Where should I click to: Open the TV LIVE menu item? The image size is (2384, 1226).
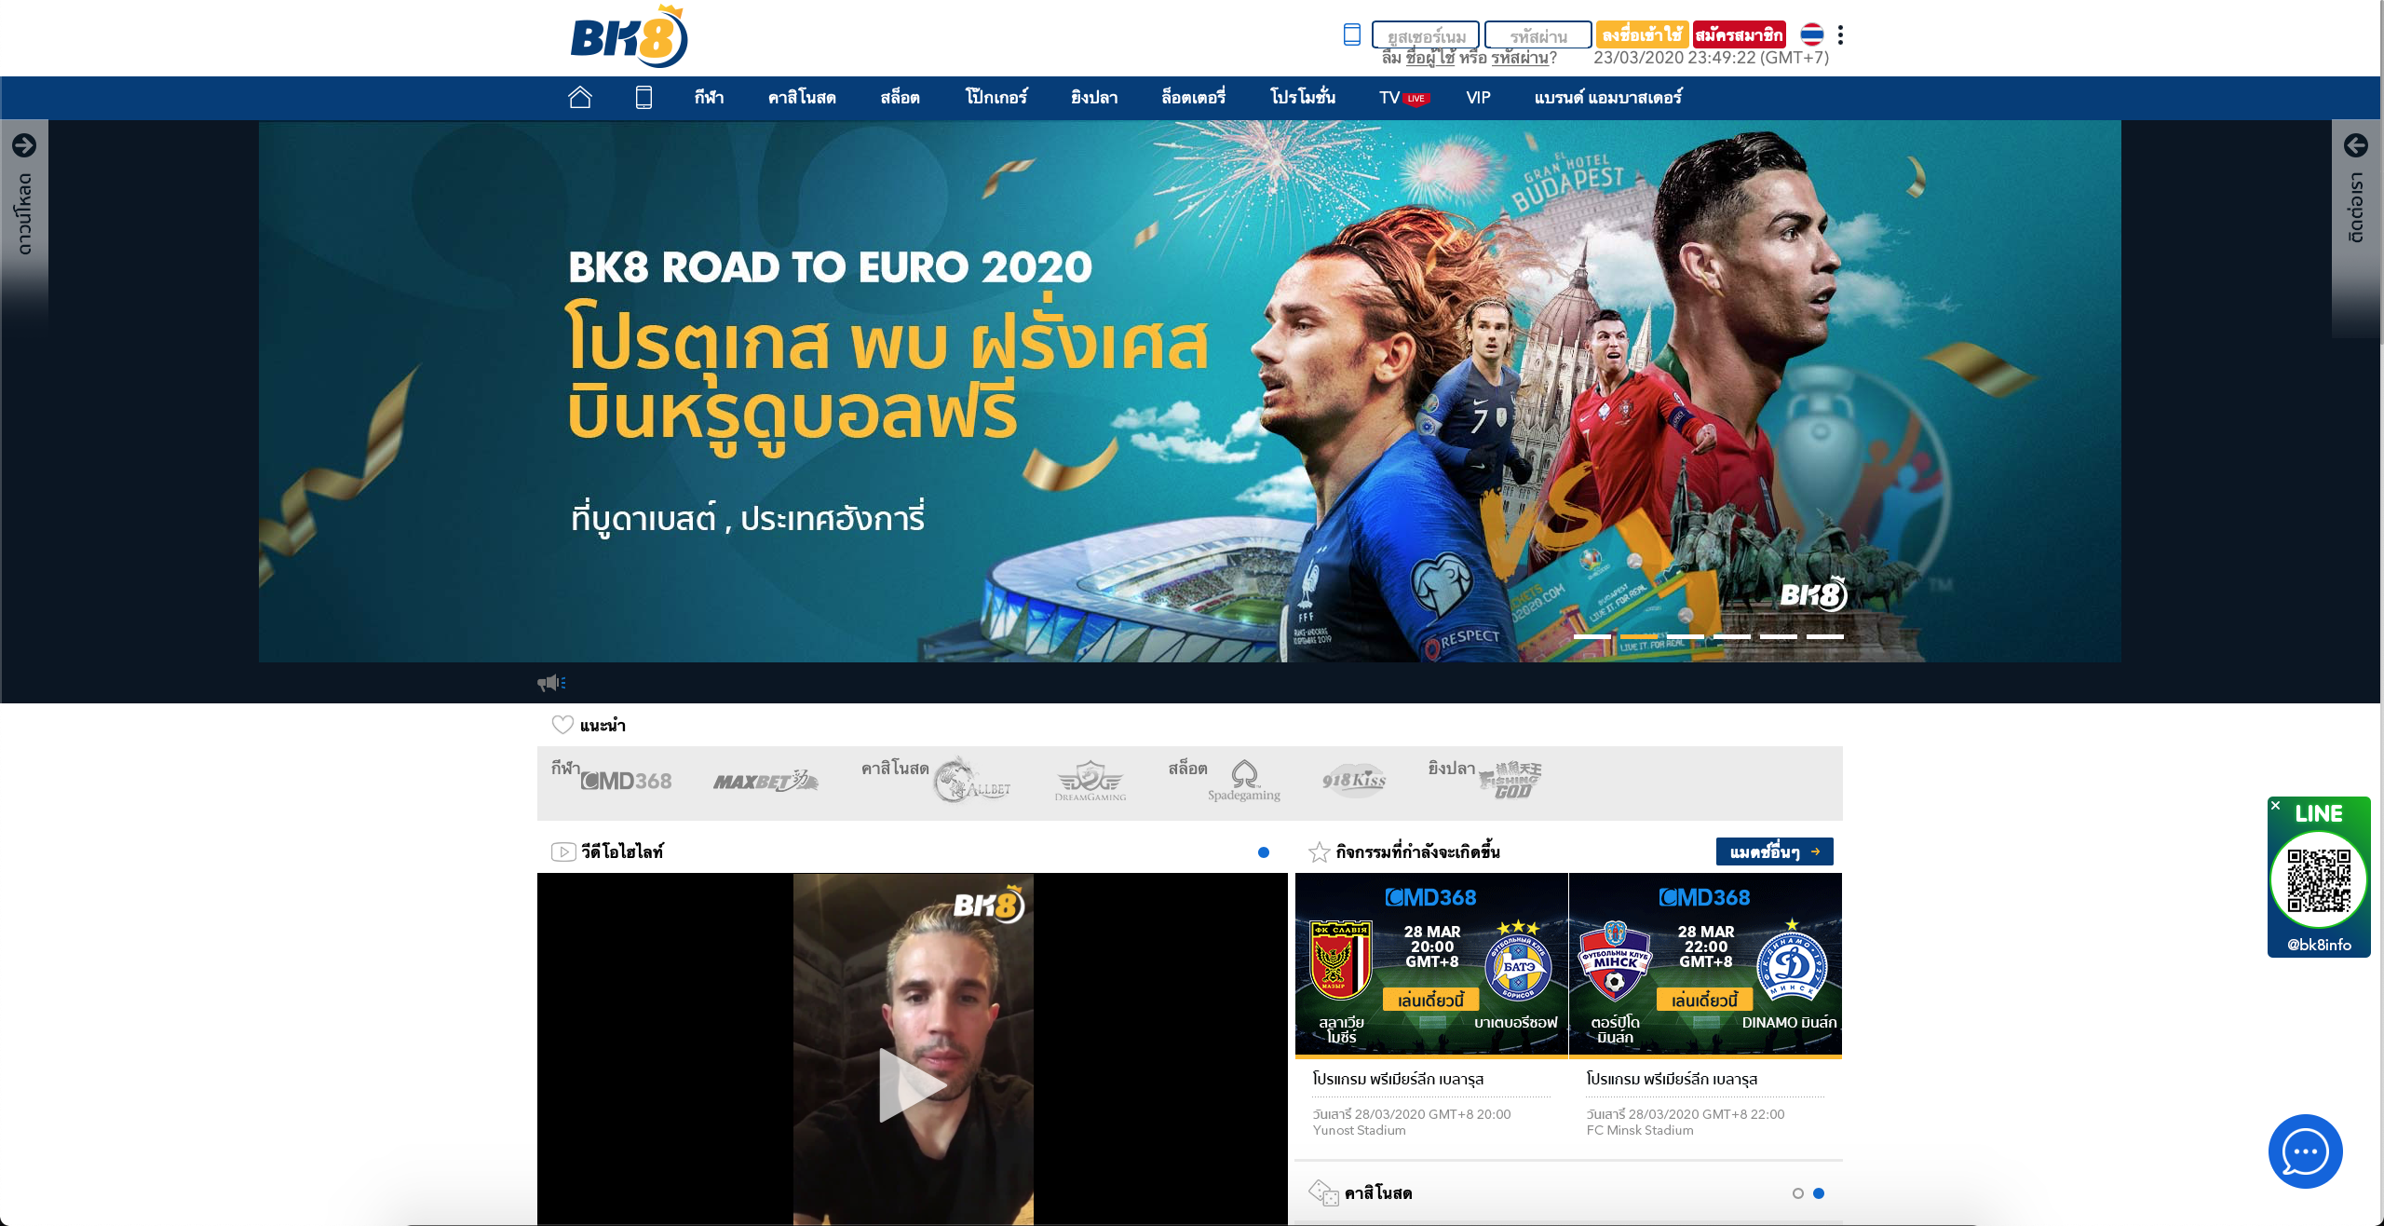coord(1402,98)
